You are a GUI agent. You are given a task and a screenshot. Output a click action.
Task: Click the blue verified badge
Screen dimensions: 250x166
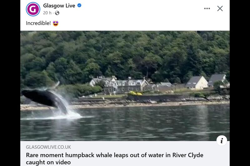79,5
